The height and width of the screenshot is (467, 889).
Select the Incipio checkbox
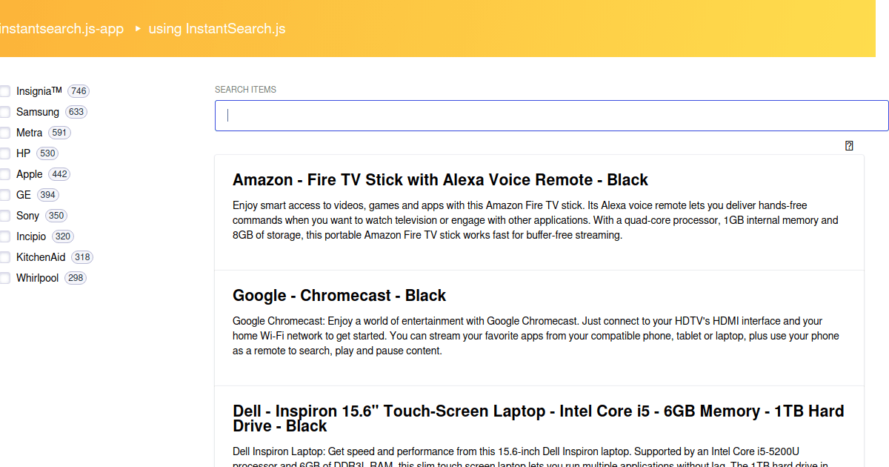[x=4, y=236]
